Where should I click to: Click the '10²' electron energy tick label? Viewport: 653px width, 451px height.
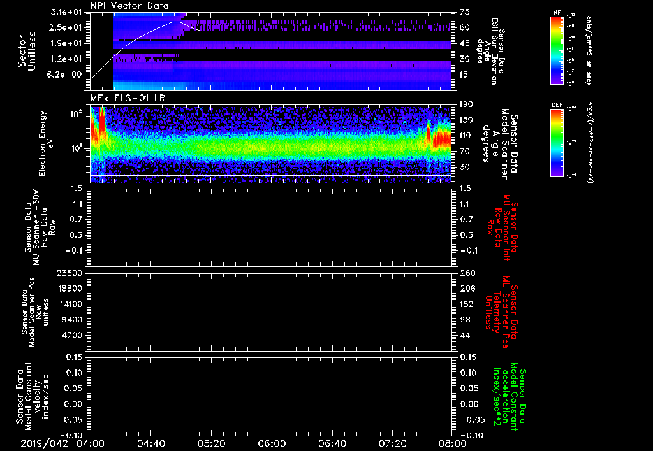[x=76, y=113]
